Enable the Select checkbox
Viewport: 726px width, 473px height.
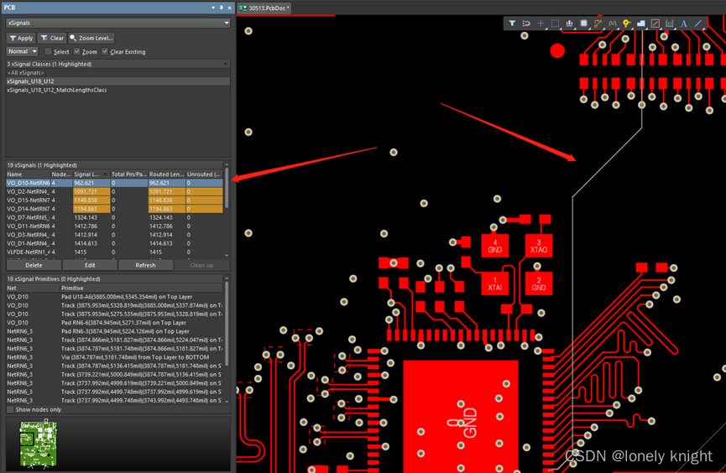click(x=48, y=51)
